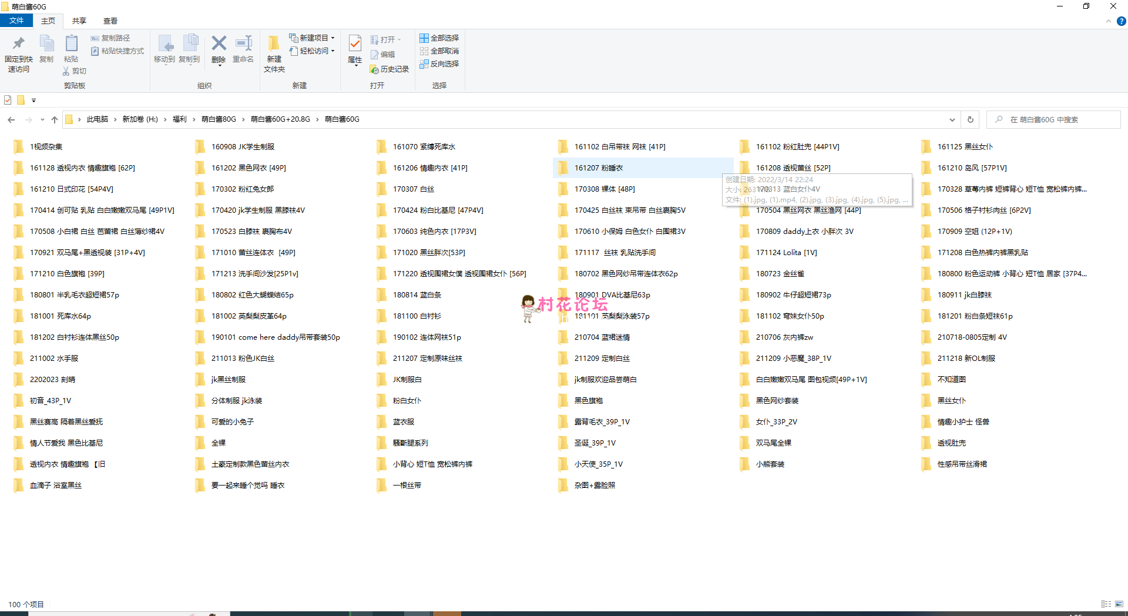1128x616 pixels.
Task: Switch to large thumbnails view toggle
Action: (x=1119, y=604)
